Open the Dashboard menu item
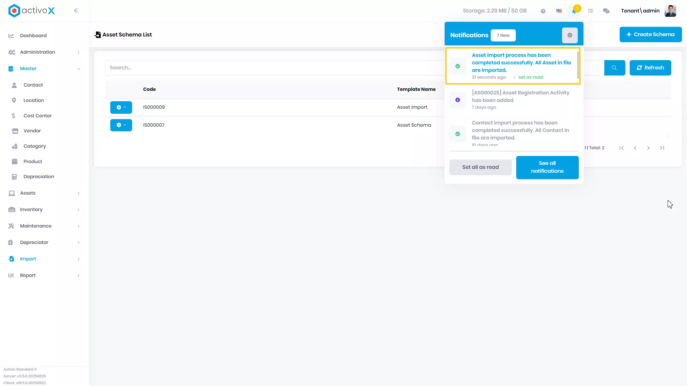This screenshot has width=687, height=386. tap(44, 36)
